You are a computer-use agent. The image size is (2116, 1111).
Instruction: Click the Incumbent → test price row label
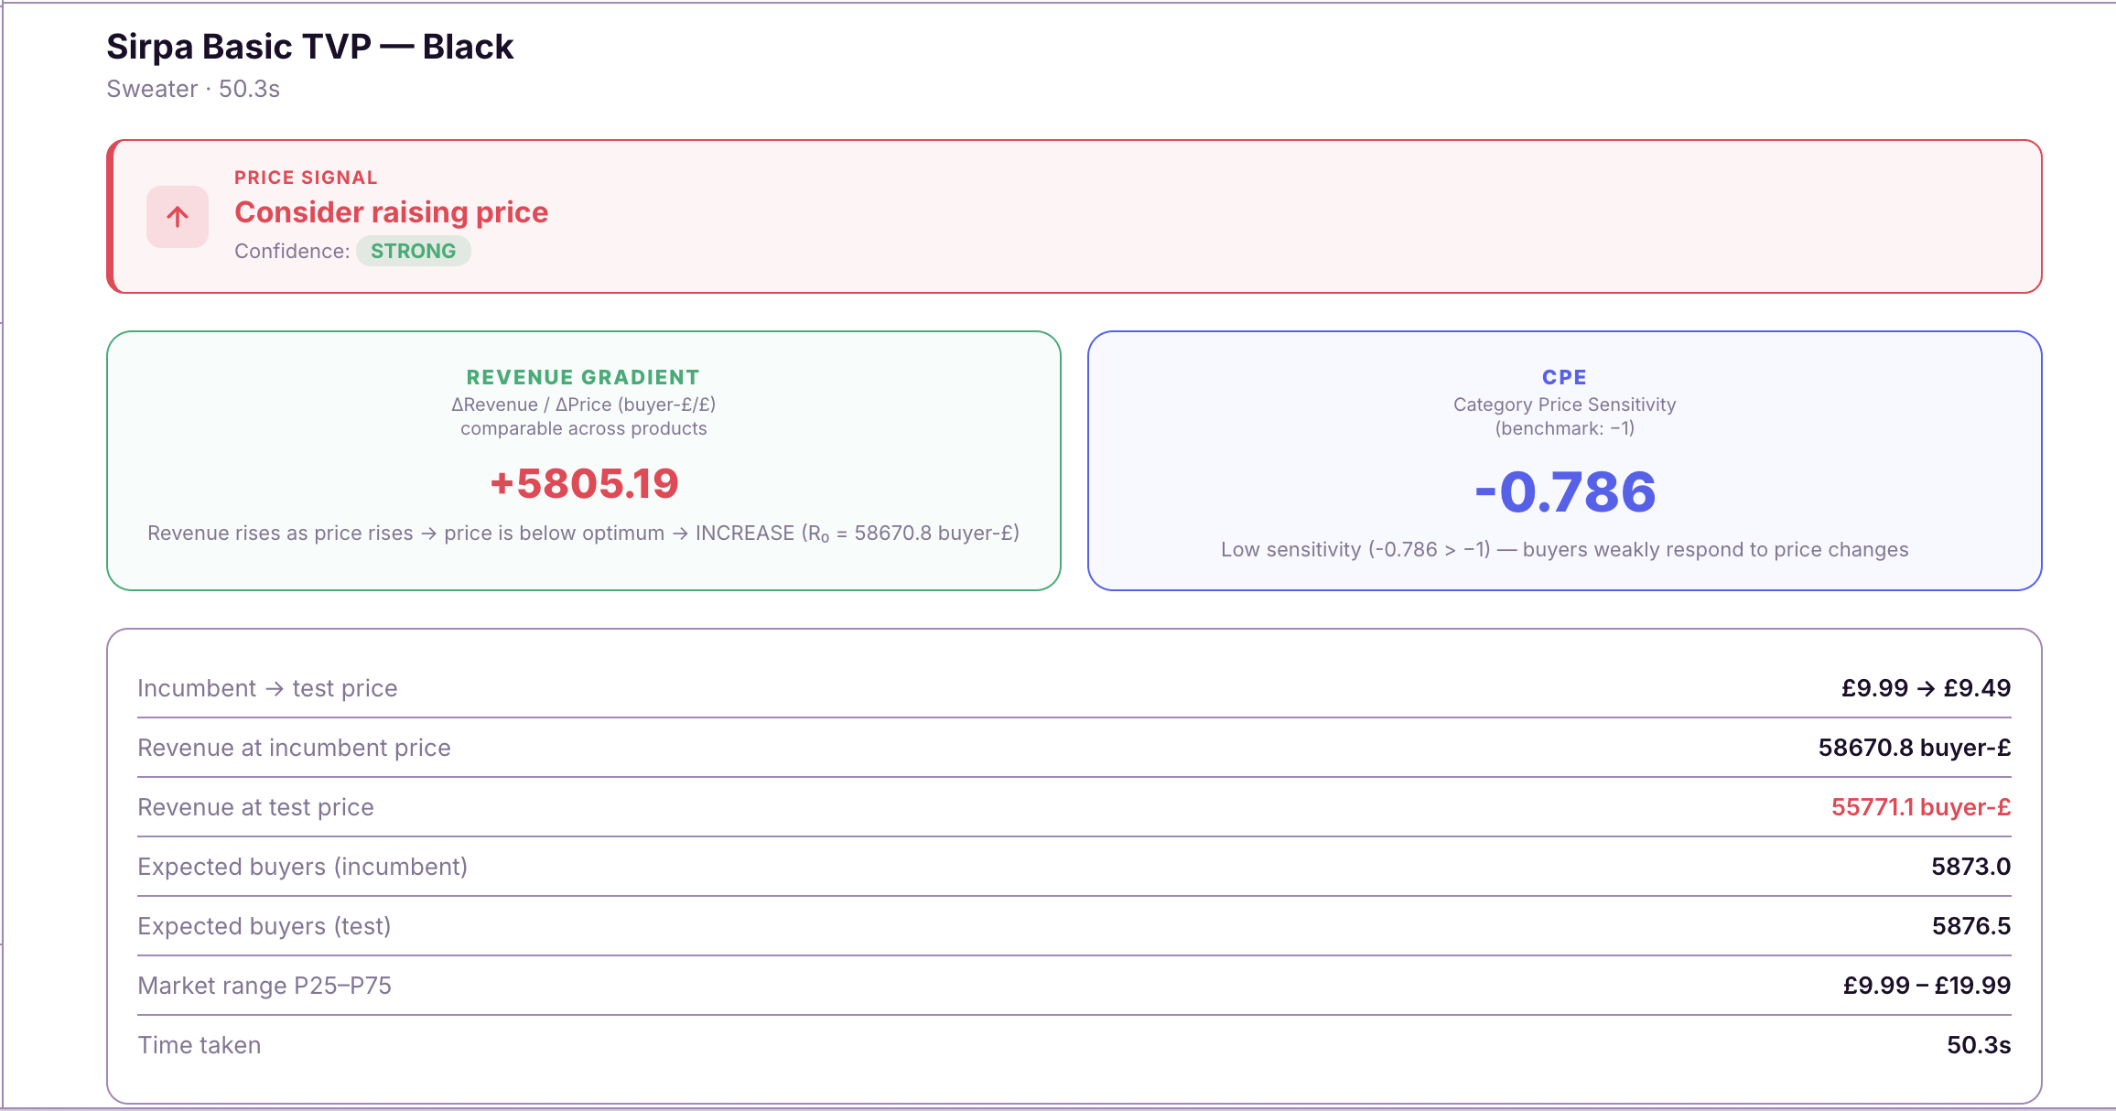tap(267, 688)
